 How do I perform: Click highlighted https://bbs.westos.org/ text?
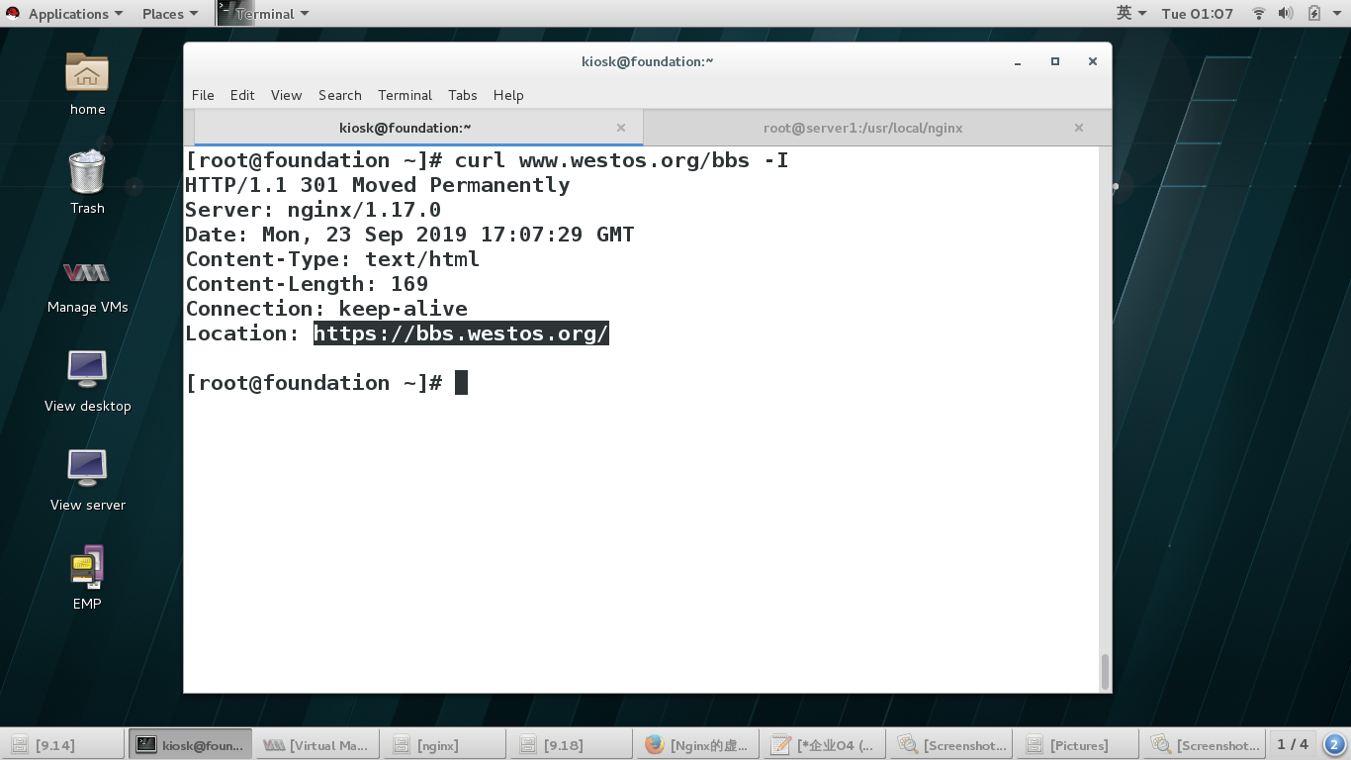pos(461,333)
